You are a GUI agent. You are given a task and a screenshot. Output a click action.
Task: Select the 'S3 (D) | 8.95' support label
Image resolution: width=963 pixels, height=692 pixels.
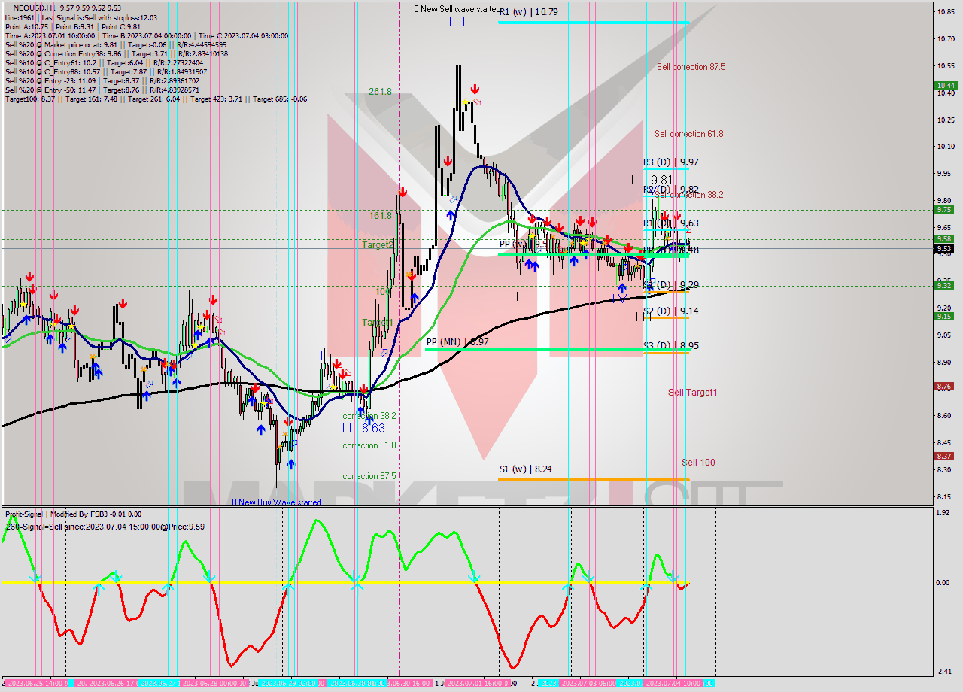coord(670,345)
